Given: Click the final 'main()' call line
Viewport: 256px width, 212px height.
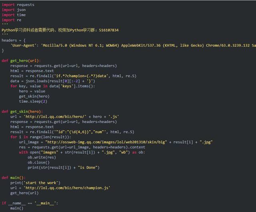Looking at the screenshot, I should (x=17, y=208).
